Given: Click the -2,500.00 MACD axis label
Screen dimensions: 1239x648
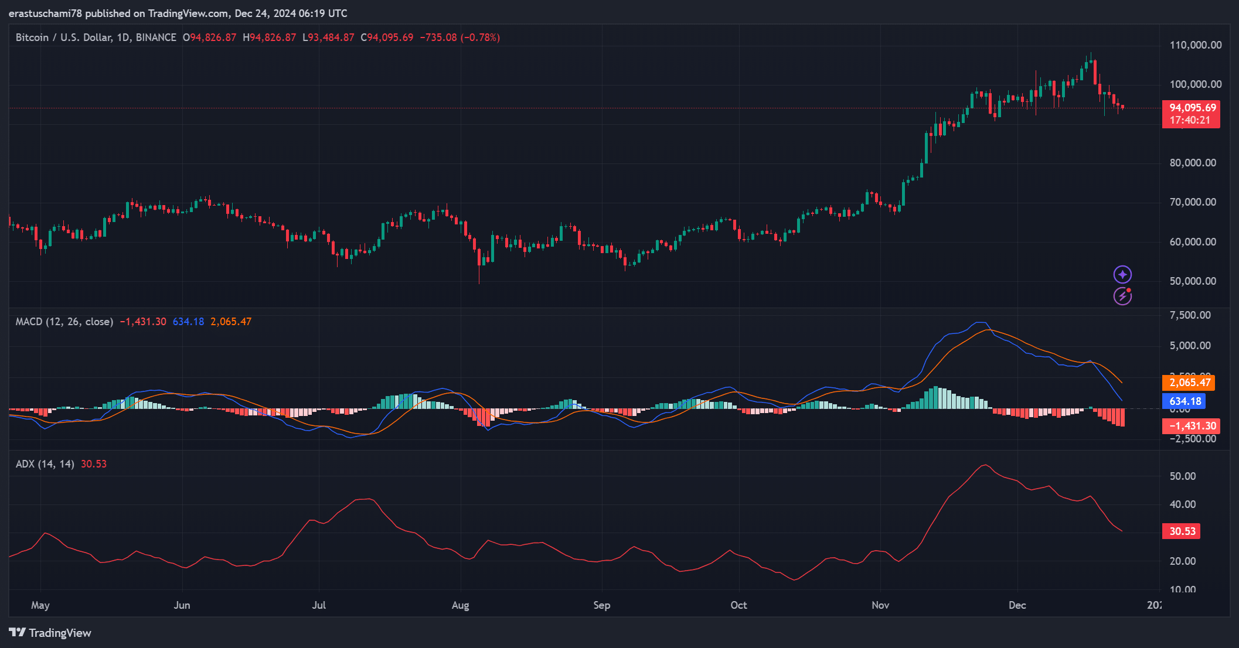Looking at the screenshot, I should click(1192, 439).
